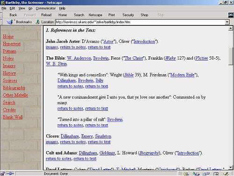Click the Netscape toolbar button
The width and height of the screenshot is (234, 176).
(x=95, y=15)
